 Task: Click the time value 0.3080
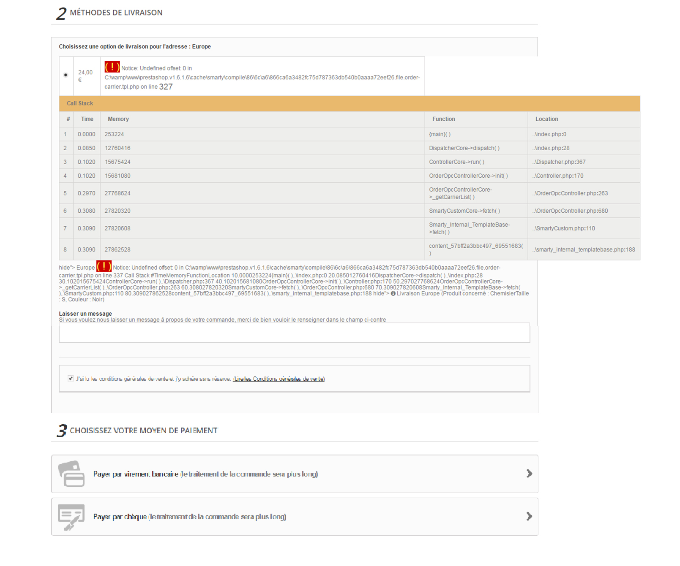tap(87, 211)
